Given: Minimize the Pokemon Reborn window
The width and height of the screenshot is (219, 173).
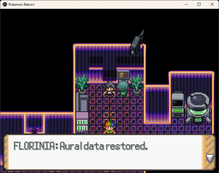Looking at the screenshot, I should (x=186, y=4).
